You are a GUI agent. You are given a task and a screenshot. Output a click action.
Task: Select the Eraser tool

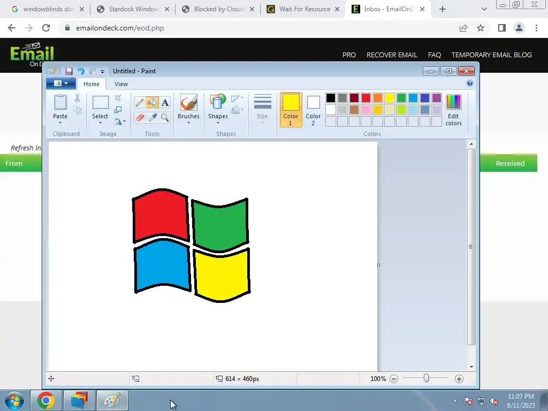click(x=140, y=117)
